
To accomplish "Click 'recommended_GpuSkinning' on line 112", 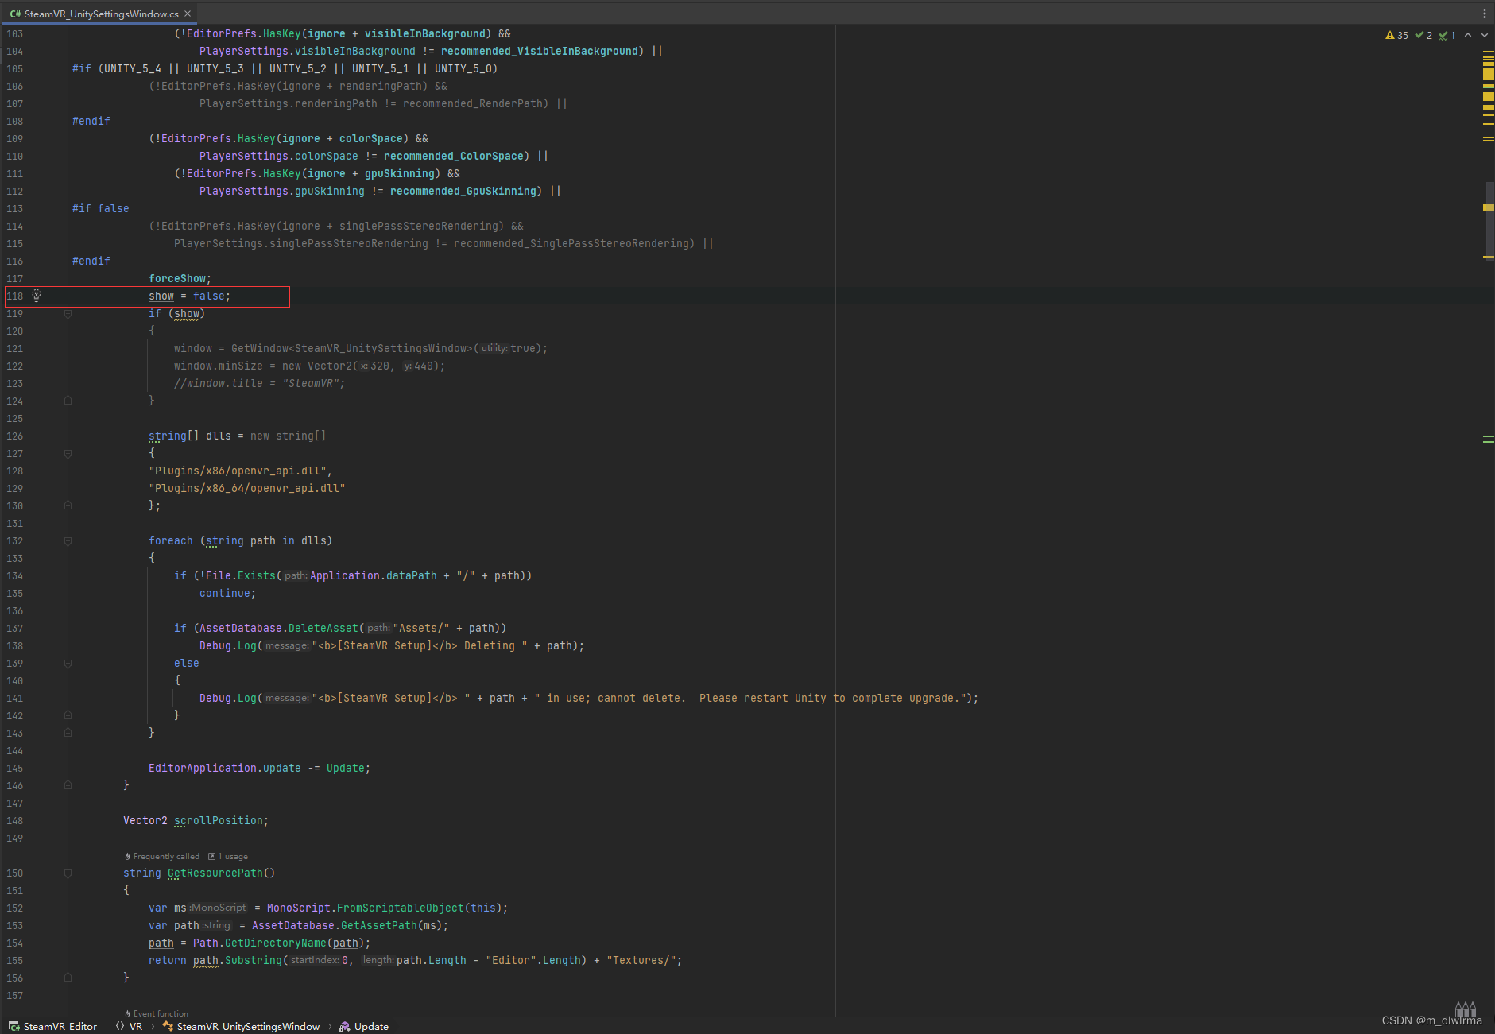I will pyautogui.click(x=463, y=191).
